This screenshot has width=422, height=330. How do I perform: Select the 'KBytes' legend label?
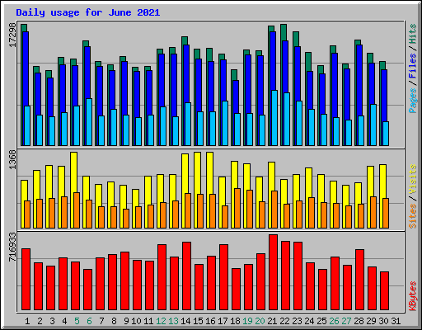point(412,296)
